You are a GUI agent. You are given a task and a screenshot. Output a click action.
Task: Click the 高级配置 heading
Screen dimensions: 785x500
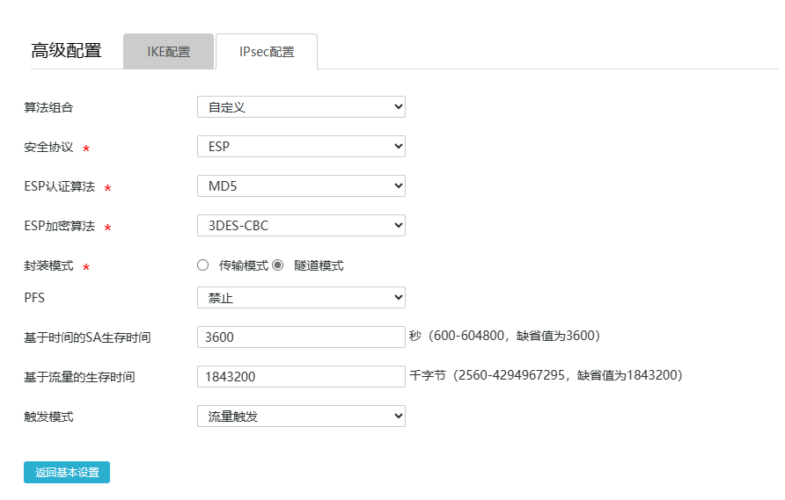[66, 51]
